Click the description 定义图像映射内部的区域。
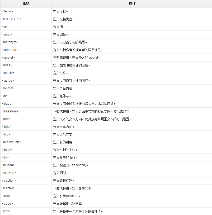 coord(72,65)
